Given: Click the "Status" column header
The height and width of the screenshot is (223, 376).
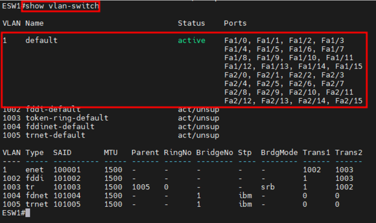Looking at the screenshot, I should pos(191,23).
